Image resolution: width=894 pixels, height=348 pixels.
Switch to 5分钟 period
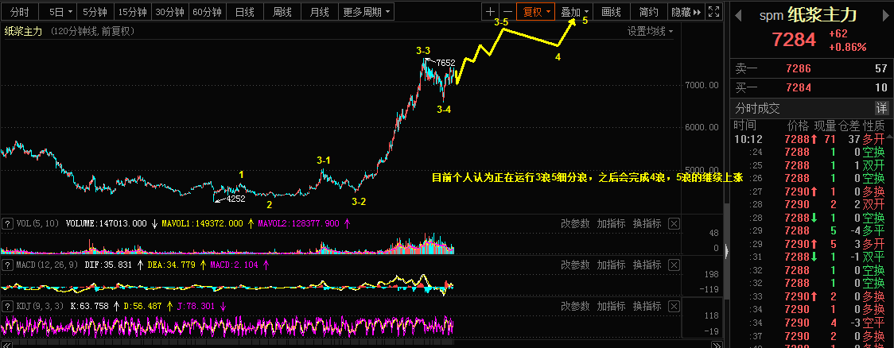(95, 11)
